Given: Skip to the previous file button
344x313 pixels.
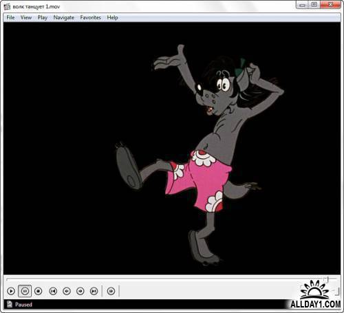Looking at the screenshot, I should (53, 291).
